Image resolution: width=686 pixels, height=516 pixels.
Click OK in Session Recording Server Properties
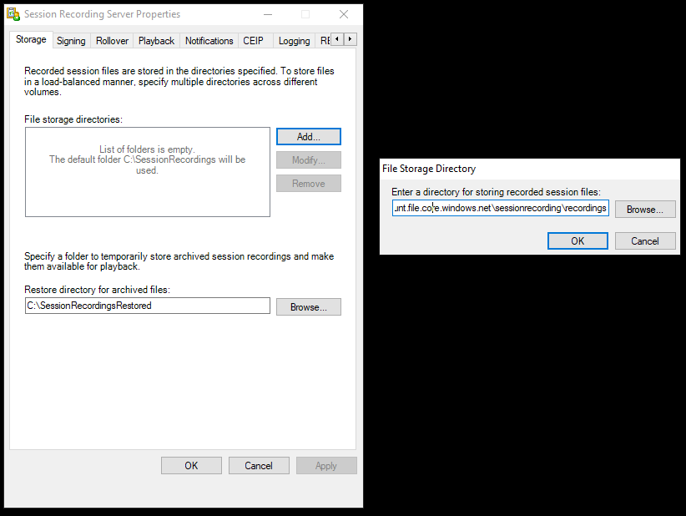[x=191, y=465]
